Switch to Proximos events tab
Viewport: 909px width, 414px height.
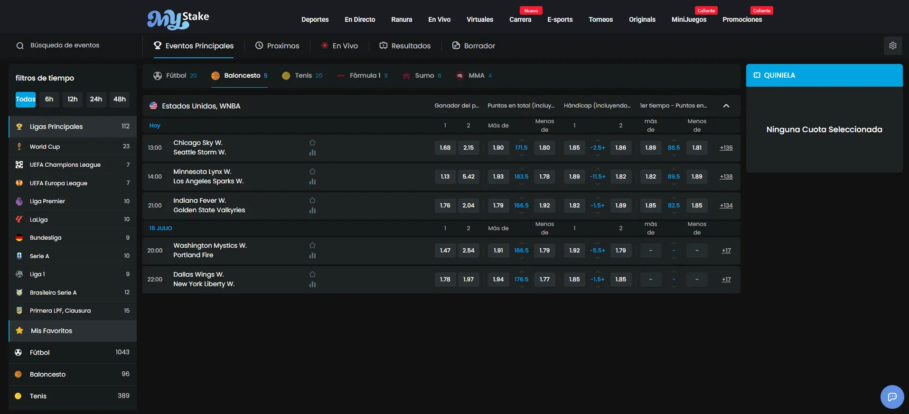click(x=278, y=45)
